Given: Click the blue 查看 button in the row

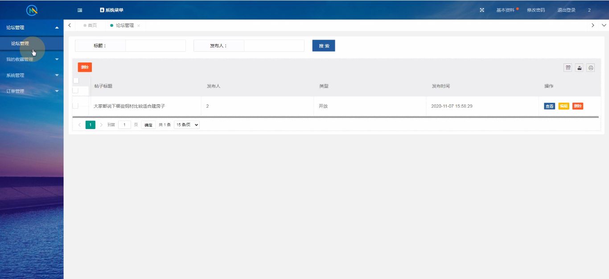Looking at the screenshot, I should [549, 106].
